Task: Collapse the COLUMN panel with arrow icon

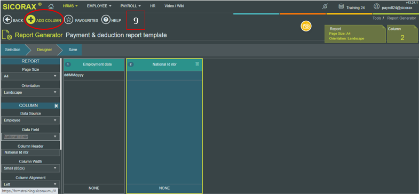Action: [x=56, y=106]
